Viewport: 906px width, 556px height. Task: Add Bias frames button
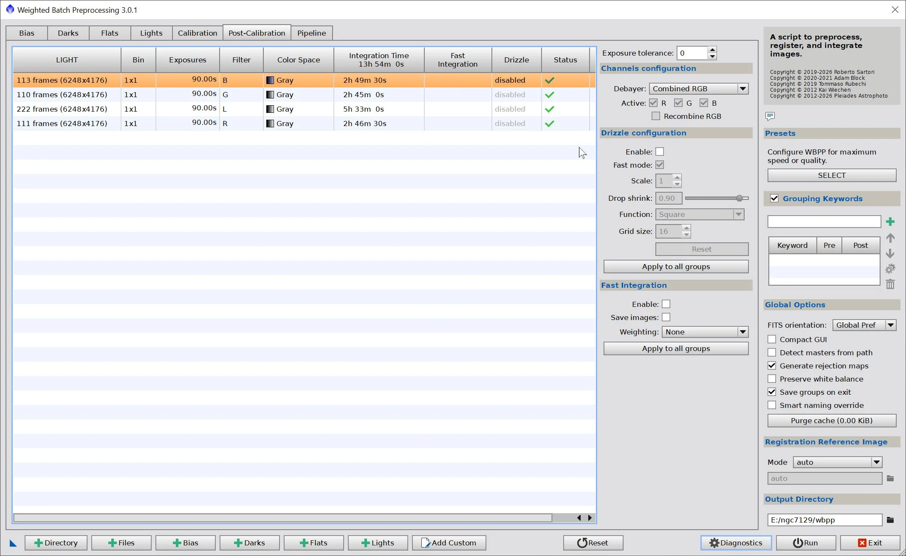point(186,543)
